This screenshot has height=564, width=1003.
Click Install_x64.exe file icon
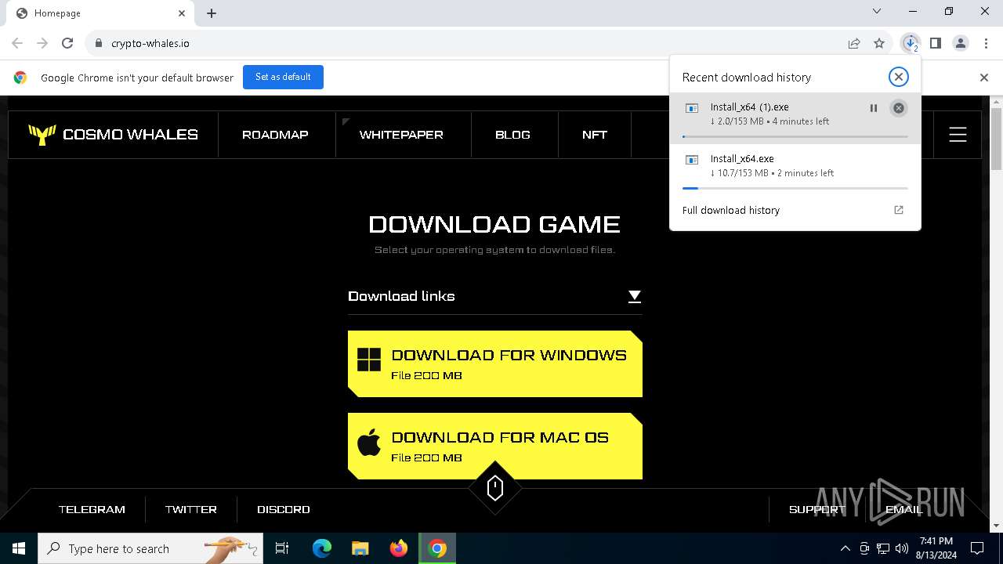[x=692, y=160]
